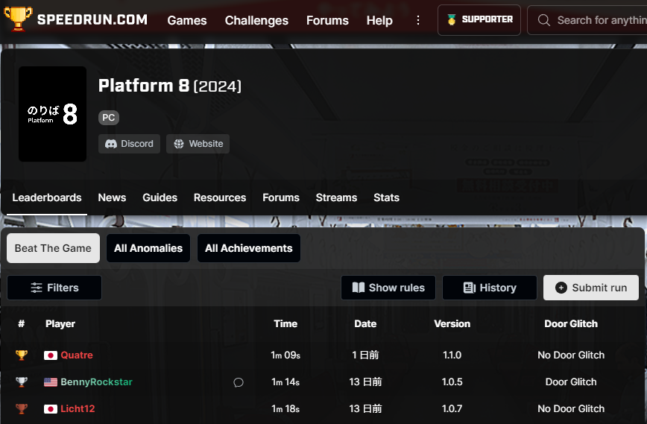Viewport: 647px width, 424px height.
Task: Open the 1m 18s run
Action: tap(285, 409)
